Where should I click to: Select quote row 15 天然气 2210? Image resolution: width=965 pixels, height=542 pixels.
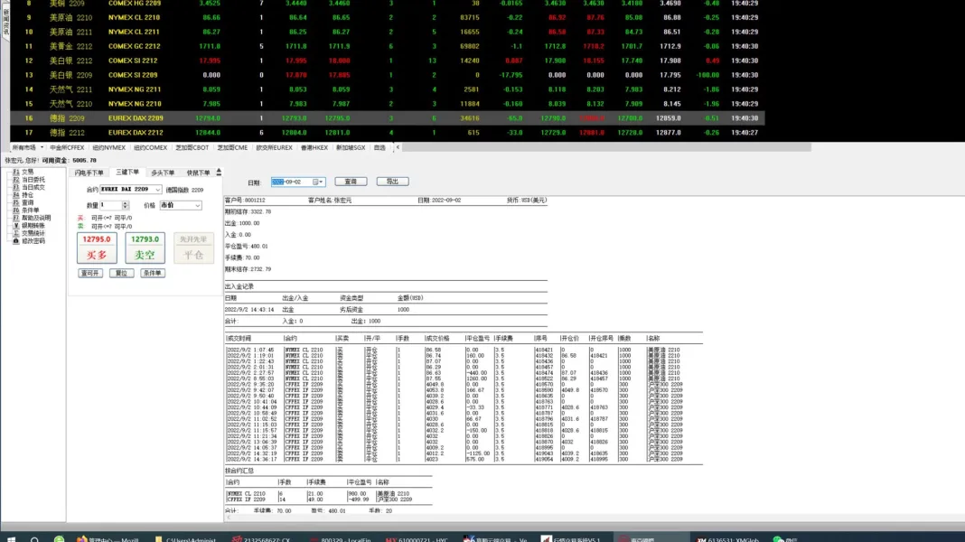(387, 104)
